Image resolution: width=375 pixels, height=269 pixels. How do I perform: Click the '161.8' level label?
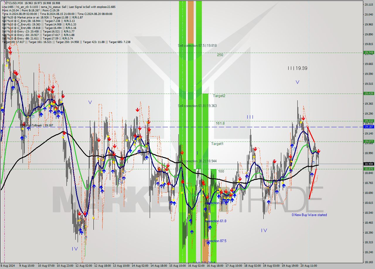(x=220, y=123)
